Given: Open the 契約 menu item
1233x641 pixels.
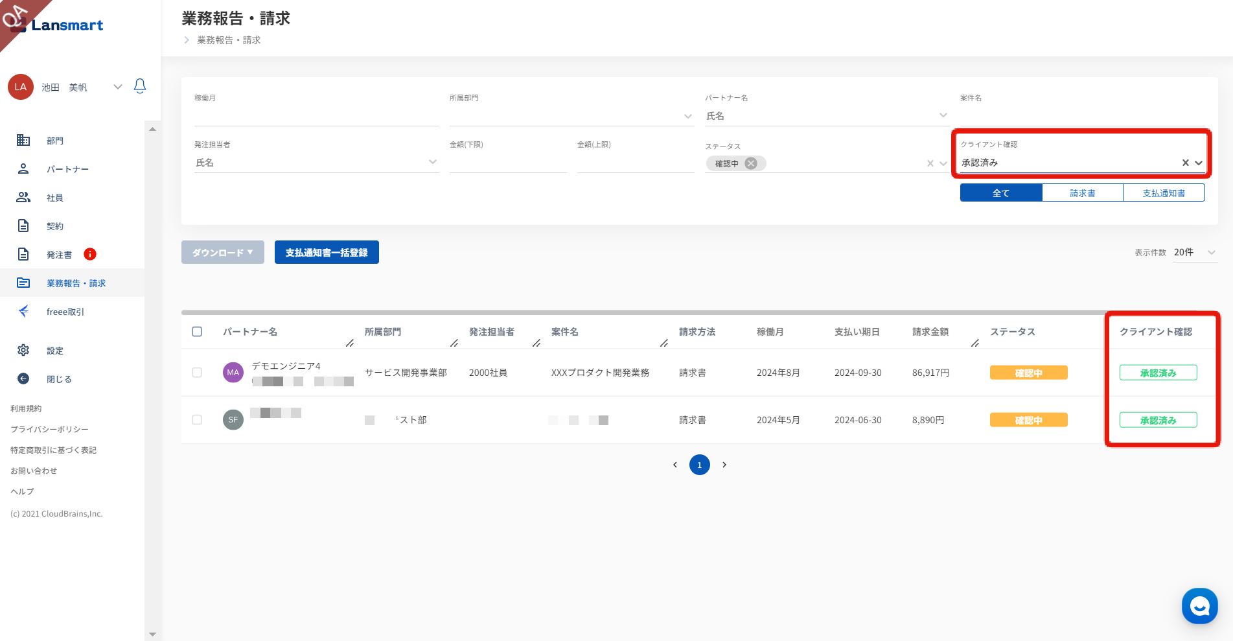Looking at the screenshot, I should pyautogui.click(x=55, y=226).
